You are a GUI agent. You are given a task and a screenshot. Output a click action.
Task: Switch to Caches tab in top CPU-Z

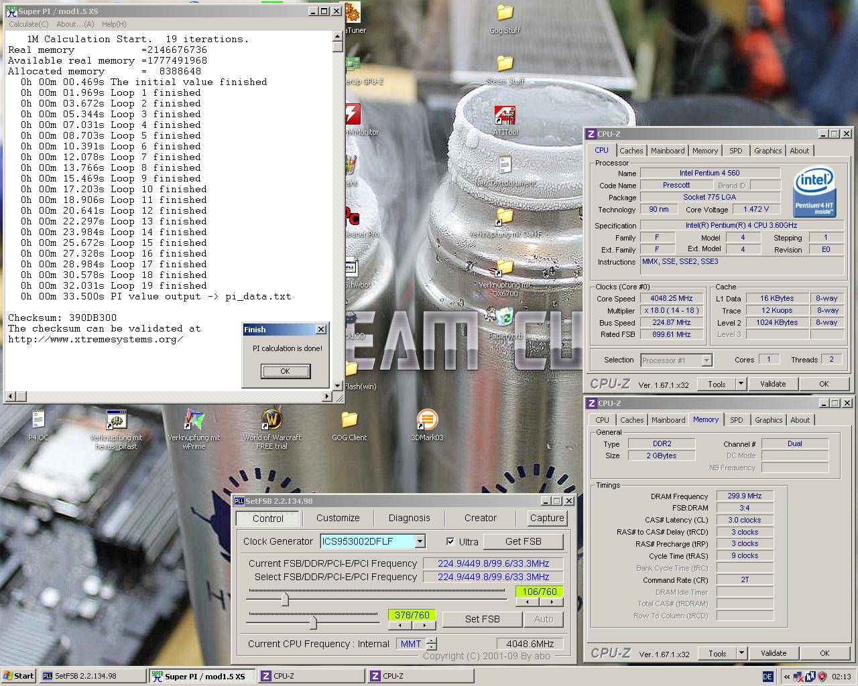(631, 151)
